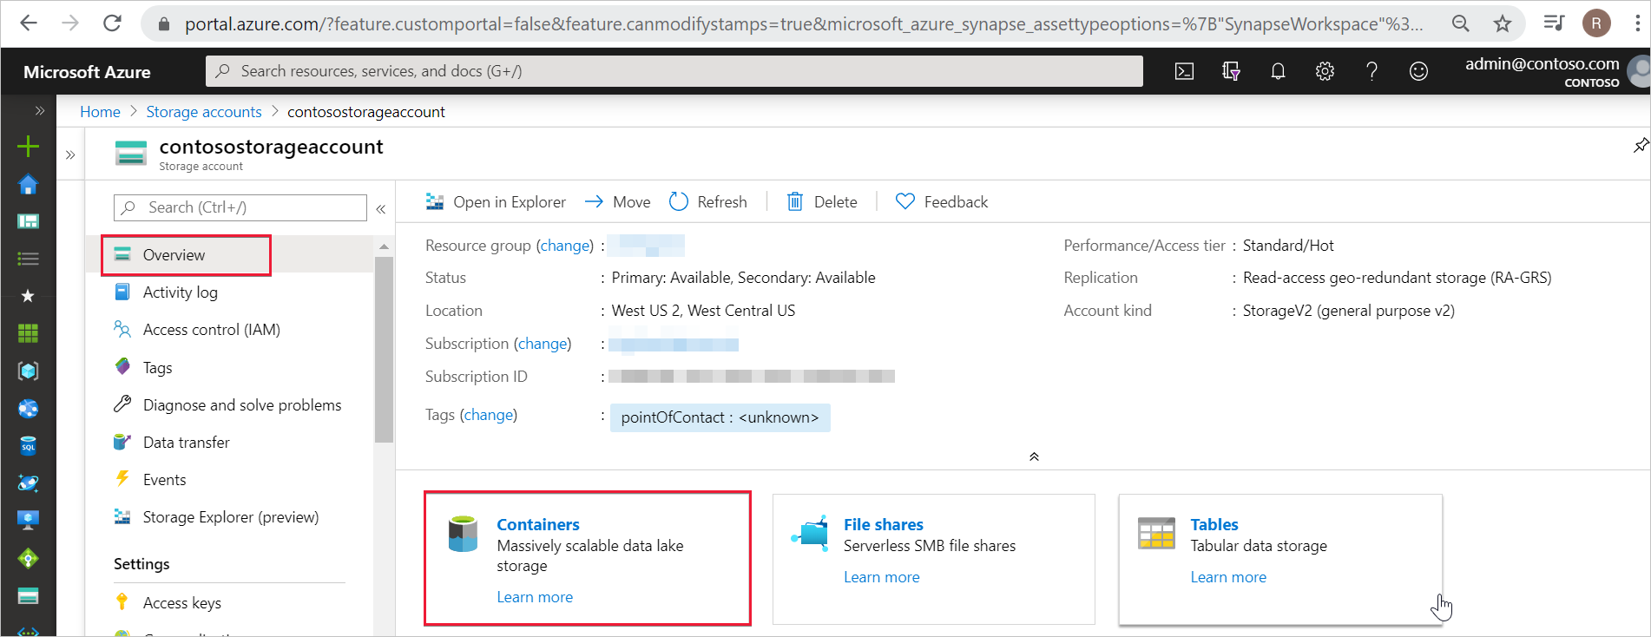1651x637 pixels.
Task: Pin the blade with the pin icon
Action: [x=1640, y=146]
